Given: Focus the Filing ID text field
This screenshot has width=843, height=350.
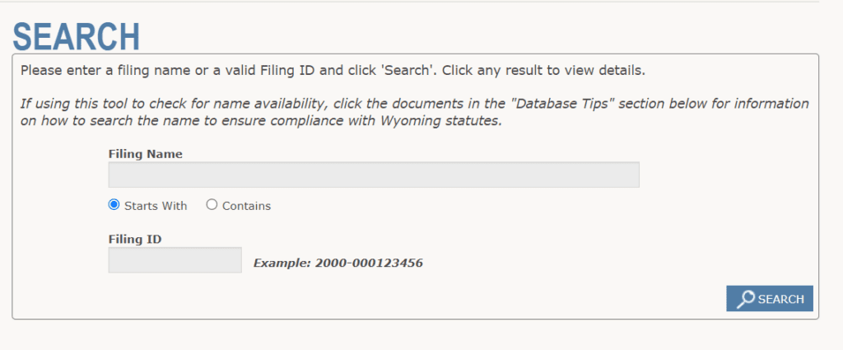Looking at the screenshot, I should 175,259.
